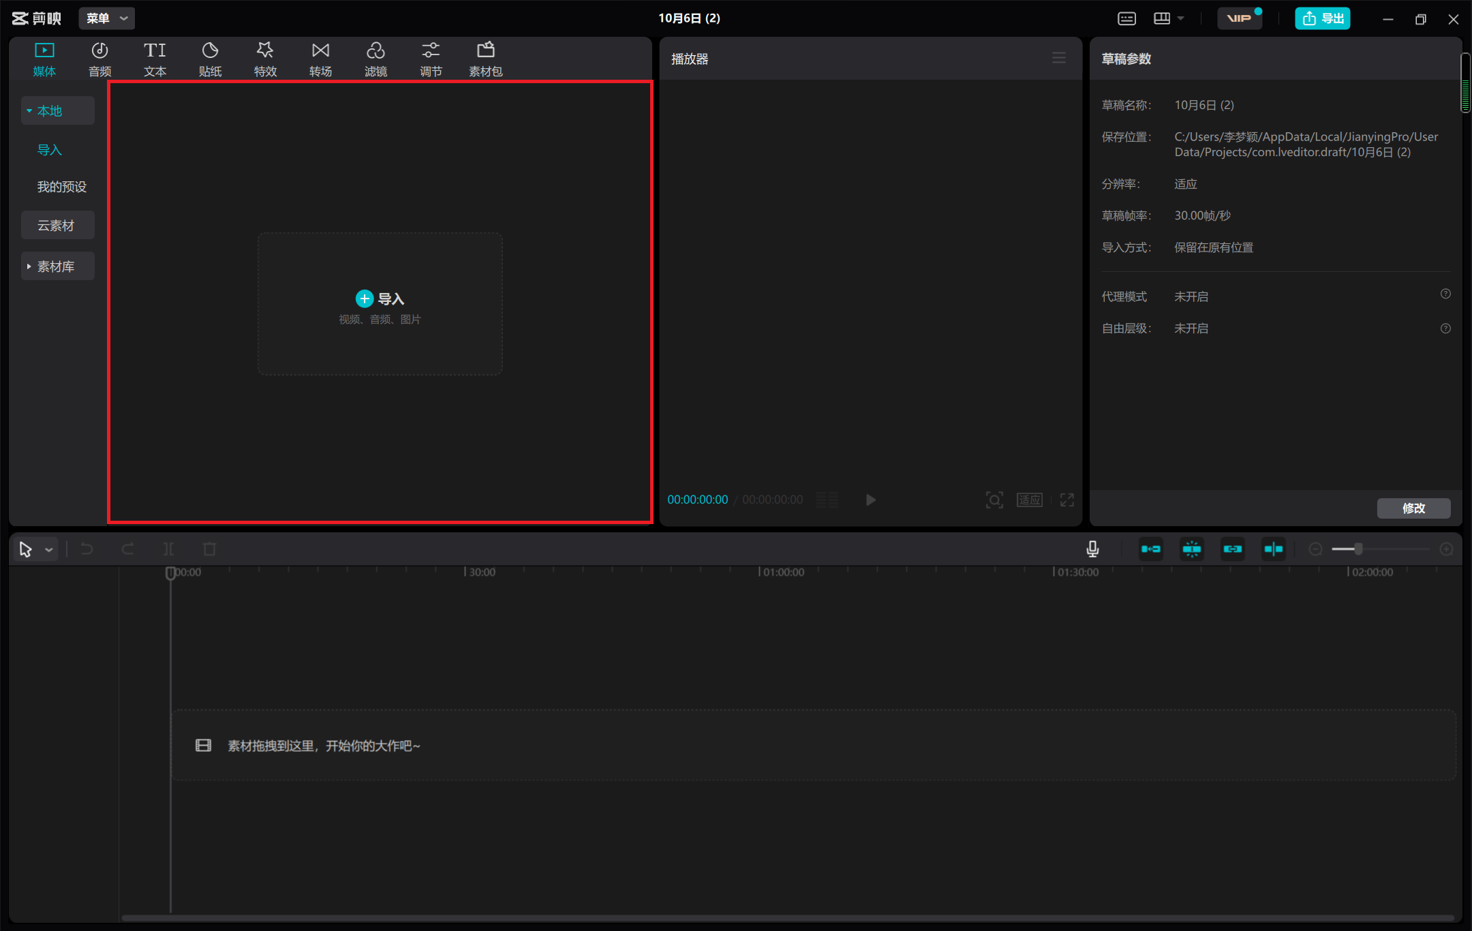The width and height of the screenshot is (1472, 931).
Task: Click the 30:00 mark on timeline ruler
Action: click(482, 572)
